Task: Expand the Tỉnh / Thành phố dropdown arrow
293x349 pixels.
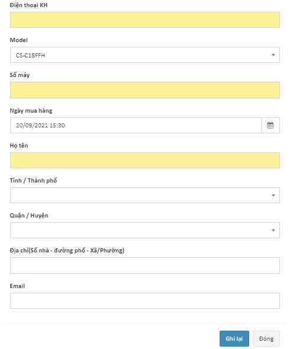Action: 273,196
